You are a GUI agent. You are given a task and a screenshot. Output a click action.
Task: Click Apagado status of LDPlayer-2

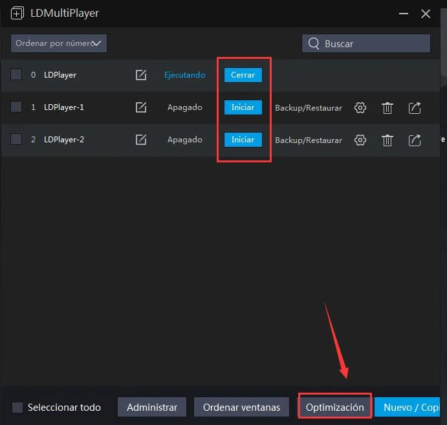(x=185, y=140)
